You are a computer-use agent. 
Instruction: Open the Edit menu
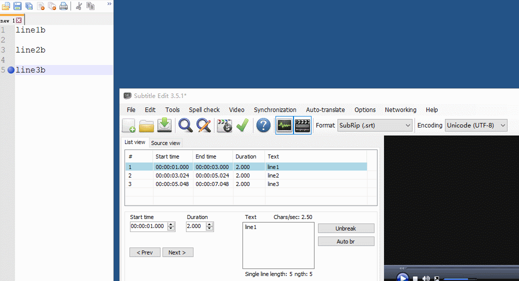150,110
